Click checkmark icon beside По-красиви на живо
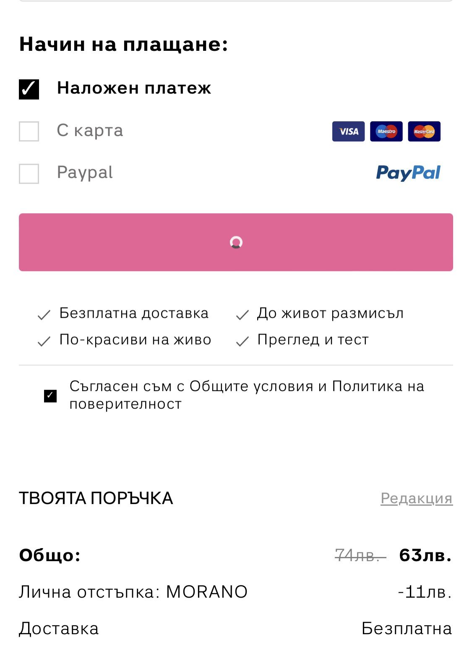This screenshot has width=472, height=651. 44,342
